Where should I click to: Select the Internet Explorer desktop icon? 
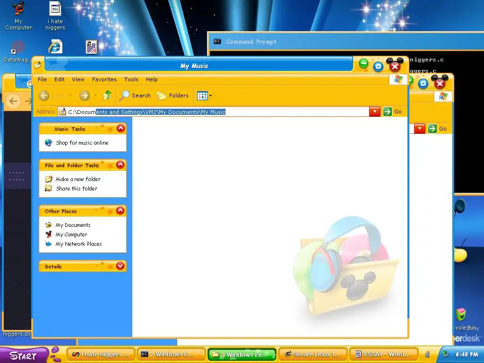[55, 47]
